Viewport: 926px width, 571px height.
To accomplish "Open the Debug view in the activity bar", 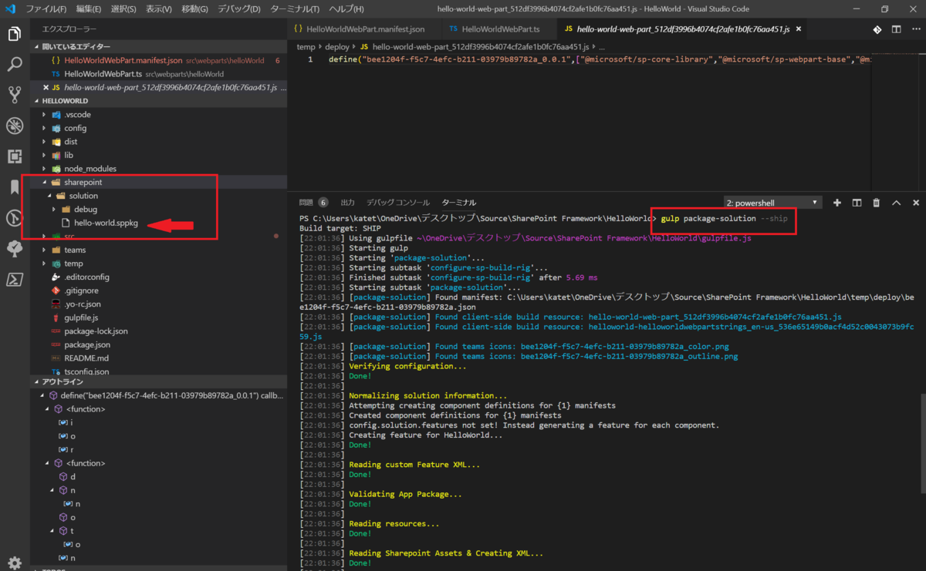I will (x=14, y=126).
